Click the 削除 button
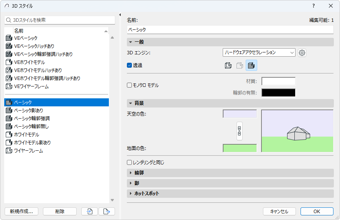 pos(60,211)
